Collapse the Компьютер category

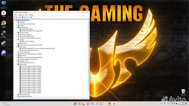[17, 47]
